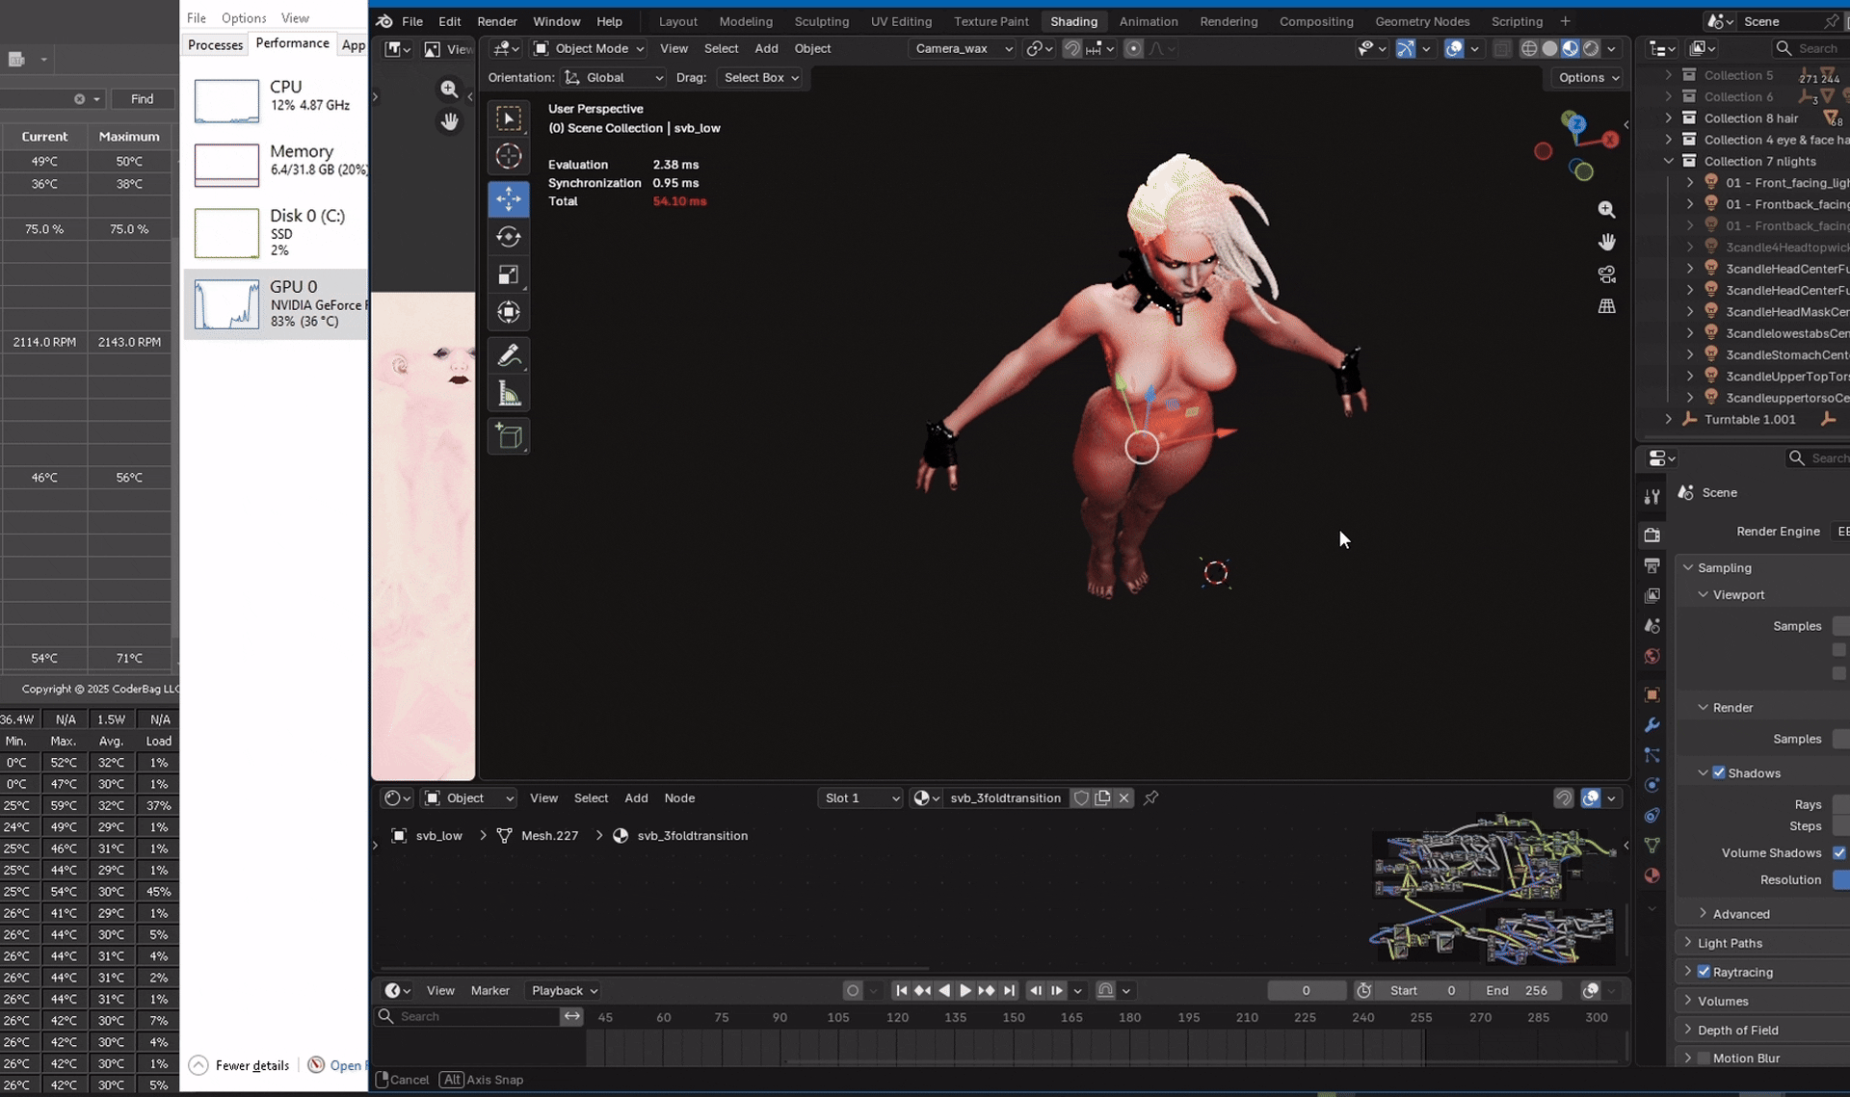This screenshot has height=1097, width=1850.
Task: Select the Scale tool
Action: point(508,274)
